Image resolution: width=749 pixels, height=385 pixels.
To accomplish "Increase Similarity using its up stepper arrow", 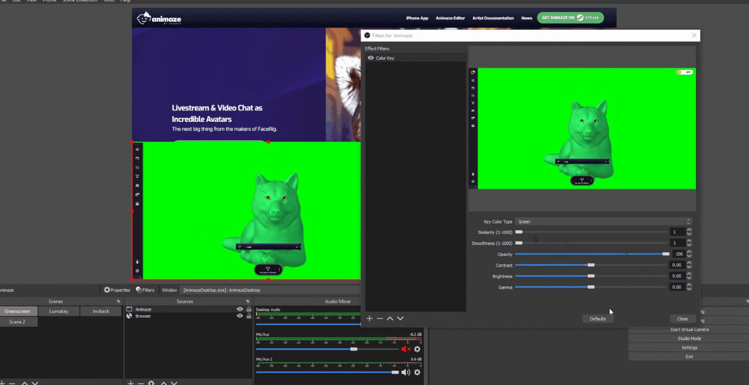I will 689,230.
